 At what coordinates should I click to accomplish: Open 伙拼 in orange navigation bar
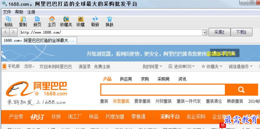(56, 117)
